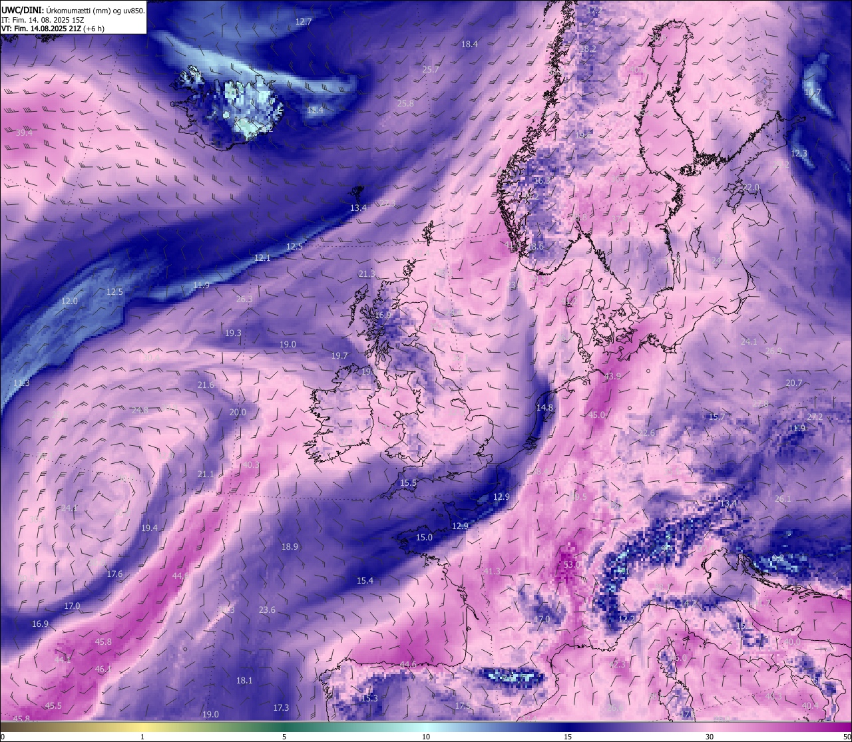Screen dimensions: 852x742
Task: Click the 21.1 value label
Action: coord(206,474)
